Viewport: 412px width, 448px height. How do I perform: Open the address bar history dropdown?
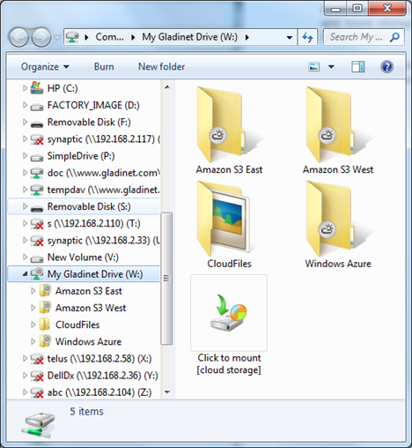pyautogui.click(x=290, y=37)
